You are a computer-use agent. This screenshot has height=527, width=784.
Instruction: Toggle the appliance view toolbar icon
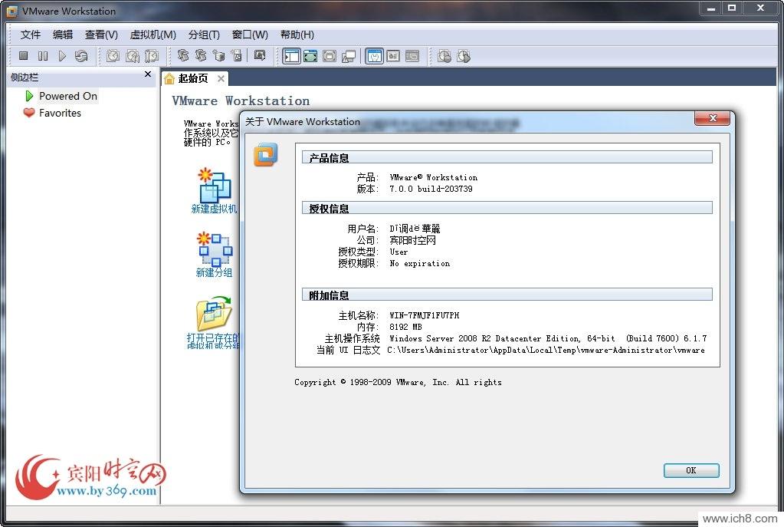(x=393, y=56)
